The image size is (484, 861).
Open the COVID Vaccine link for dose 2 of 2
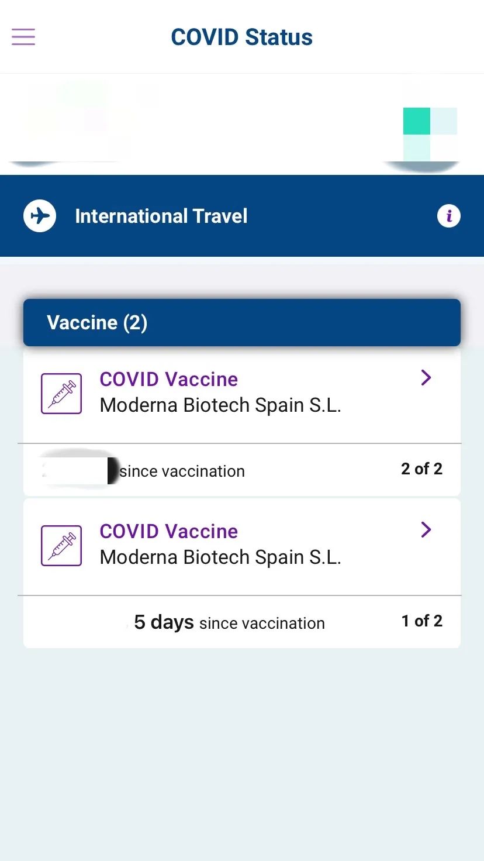tap(169, 379)
